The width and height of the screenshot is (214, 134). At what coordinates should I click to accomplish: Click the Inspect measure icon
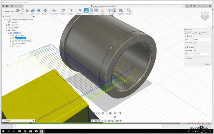[x=102, y=10]
